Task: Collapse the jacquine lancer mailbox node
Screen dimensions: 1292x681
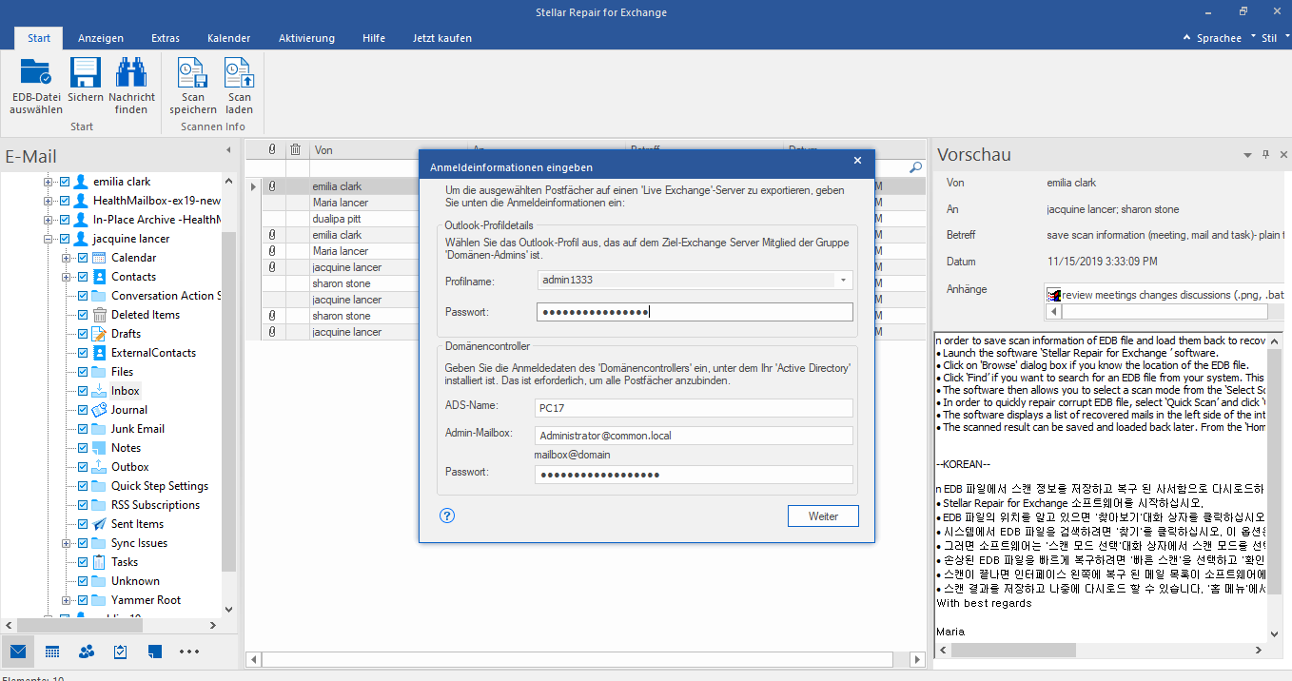Action: [x=48, y=239]
